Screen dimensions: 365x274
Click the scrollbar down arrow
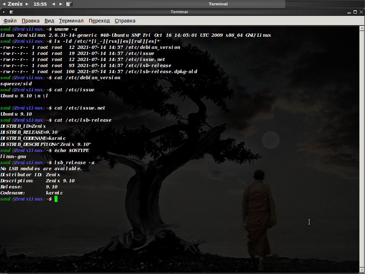point(362,269)
